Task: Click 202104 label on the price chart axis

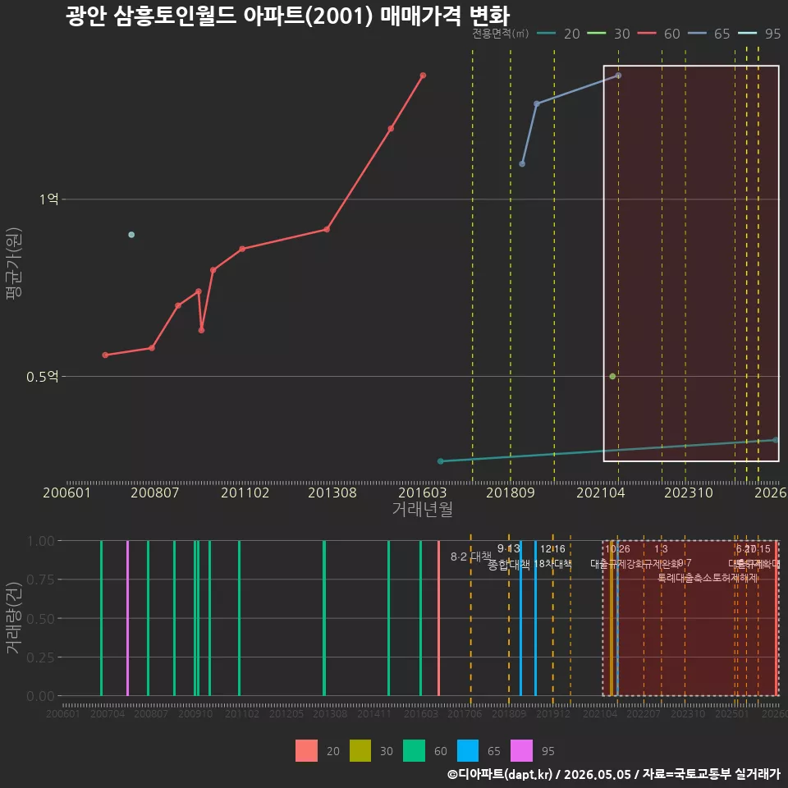Action: (601, 492)
